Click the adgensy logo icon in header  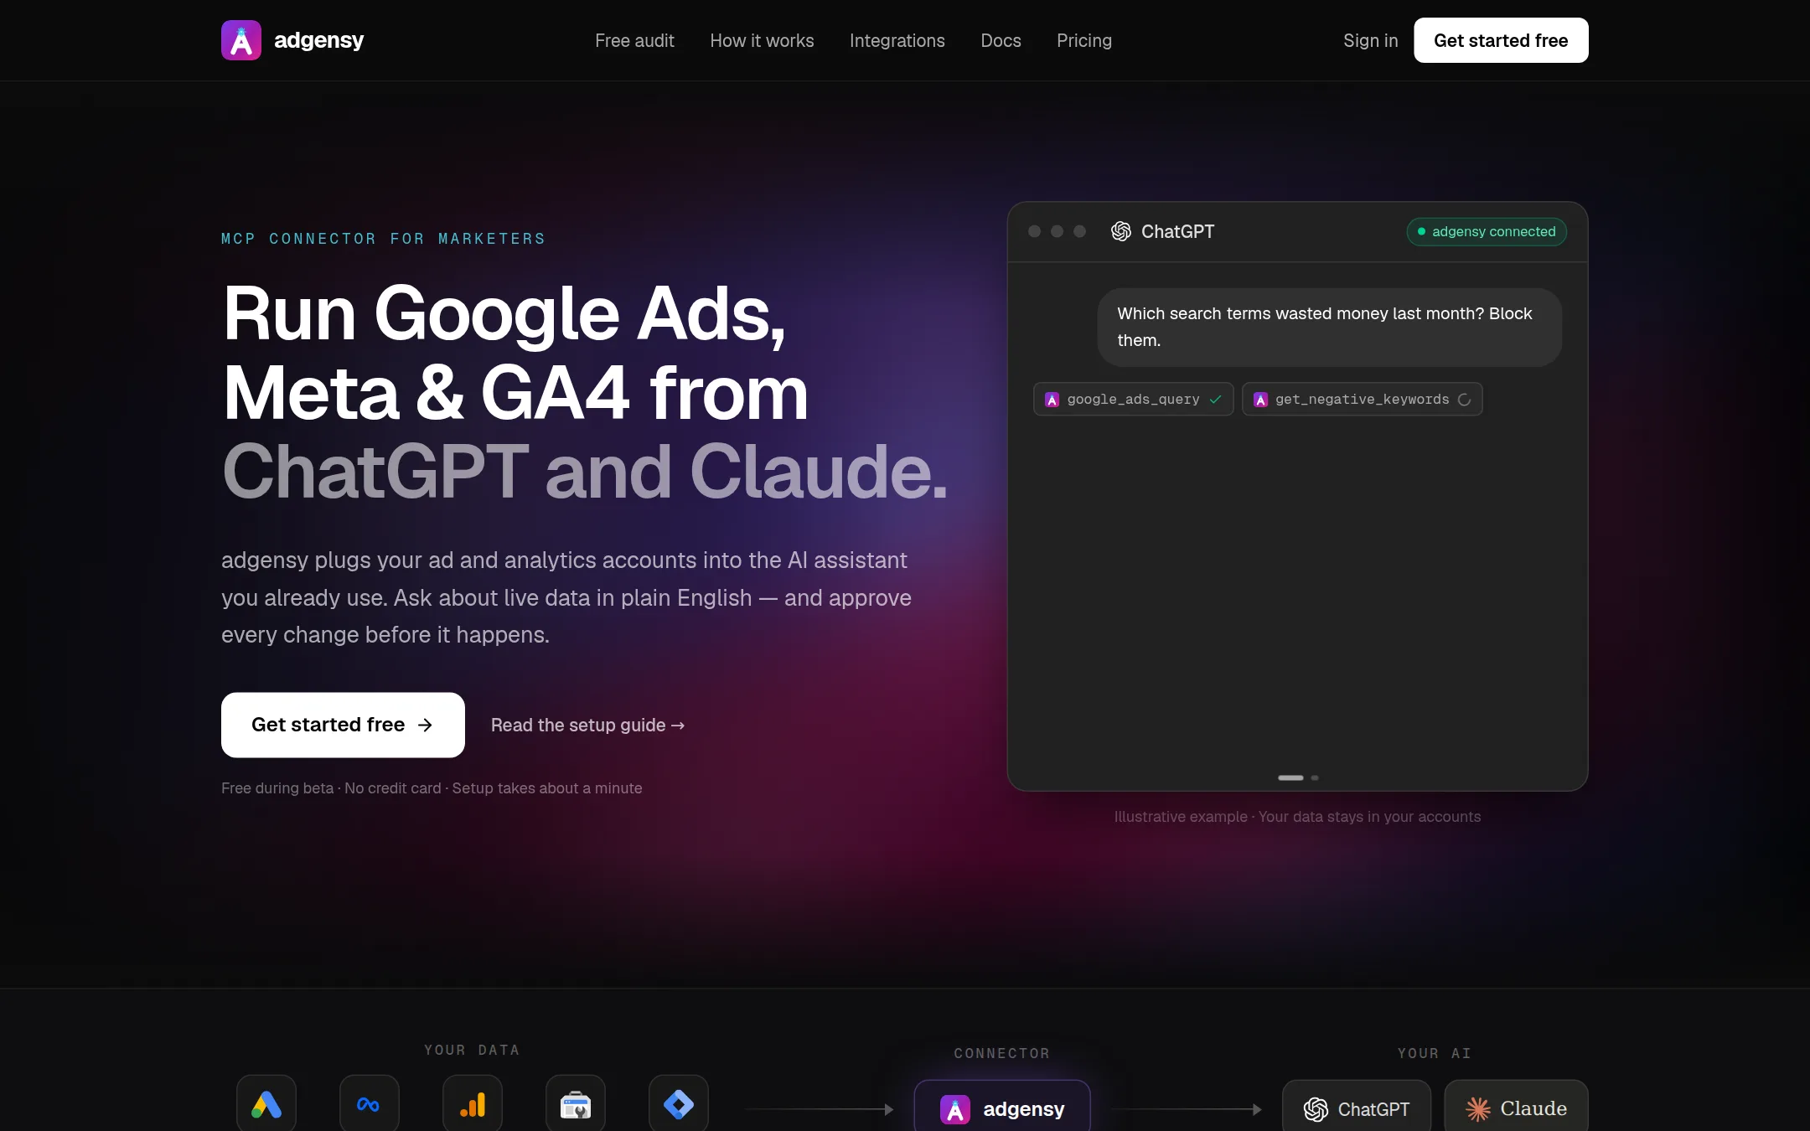(x=241, y=40)
